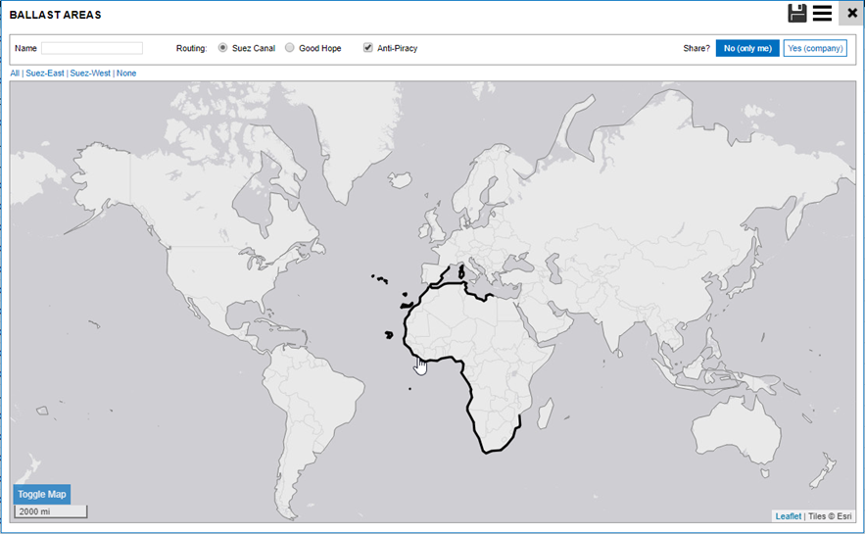Viewport: 865px width, 534px height.
Task: Close the Ballast Areas dialog
Action: point(851,14)
